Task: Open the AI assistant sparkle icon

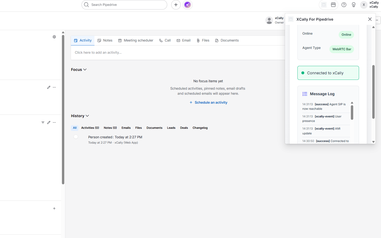Action: pyautogui.click(x=188, y=5)
